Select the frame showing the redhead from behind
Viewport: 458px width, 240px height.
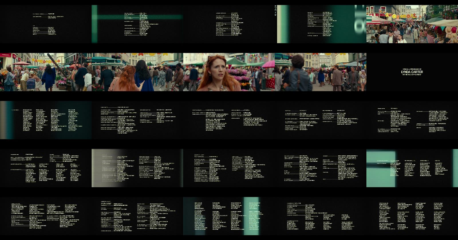coord(137,72)
